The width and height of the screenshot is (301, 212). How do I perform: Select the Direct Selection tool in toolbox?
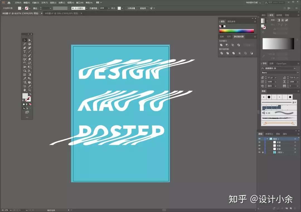[x=29, y=40]
